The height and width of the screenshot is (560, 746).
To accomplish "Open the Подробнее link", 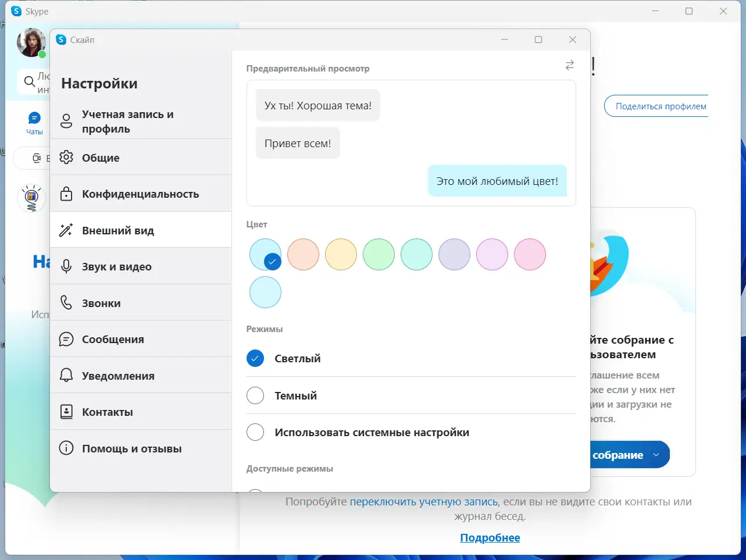I will click(x=490, y=538).
